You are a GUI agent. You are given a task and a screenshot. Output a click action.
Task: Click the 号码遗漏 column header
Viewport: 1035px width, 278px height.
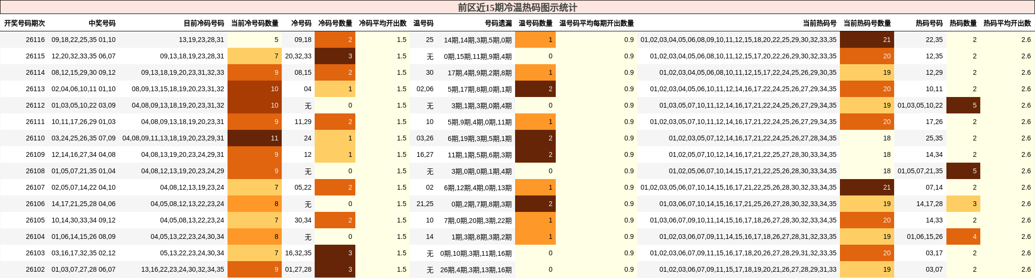click(x=498, y=23)
